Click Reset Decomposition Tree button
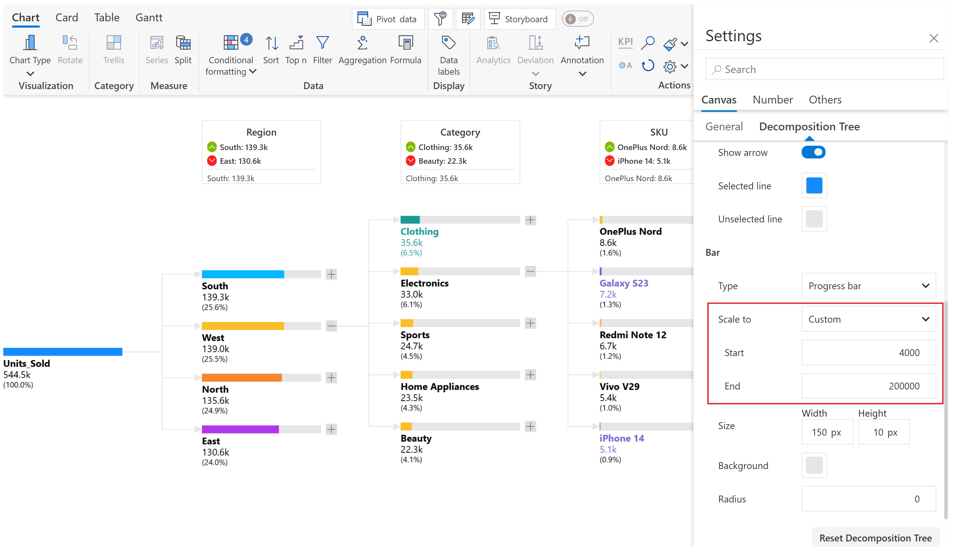Screen dimensions: 954x547 (x=875, y=538)
